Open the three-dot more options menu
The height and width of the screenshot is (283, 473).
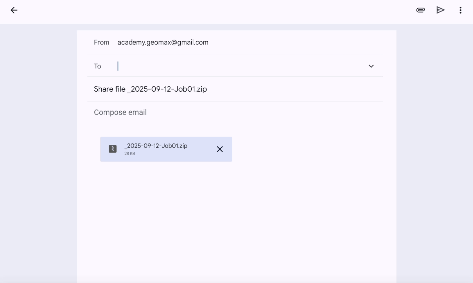[x=460, y=10]
